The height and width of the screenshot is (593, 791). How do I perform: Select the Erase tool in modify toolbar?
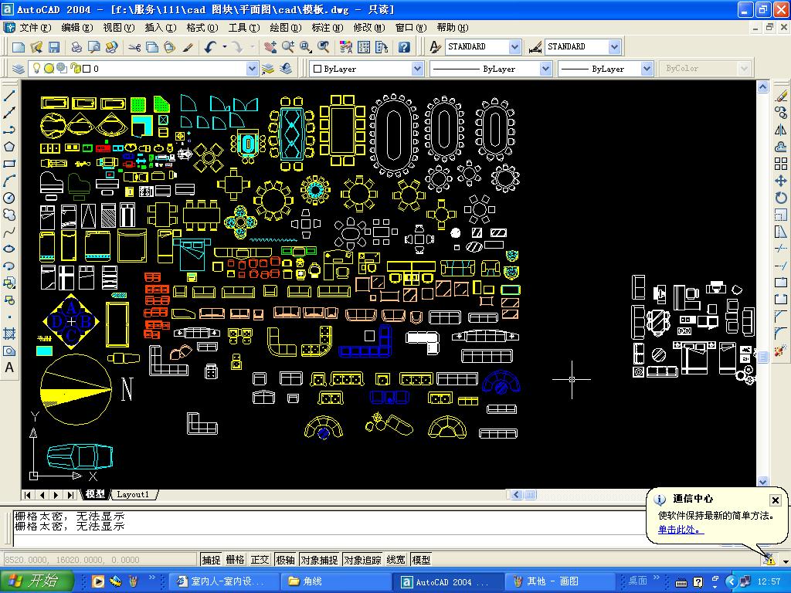781,95
